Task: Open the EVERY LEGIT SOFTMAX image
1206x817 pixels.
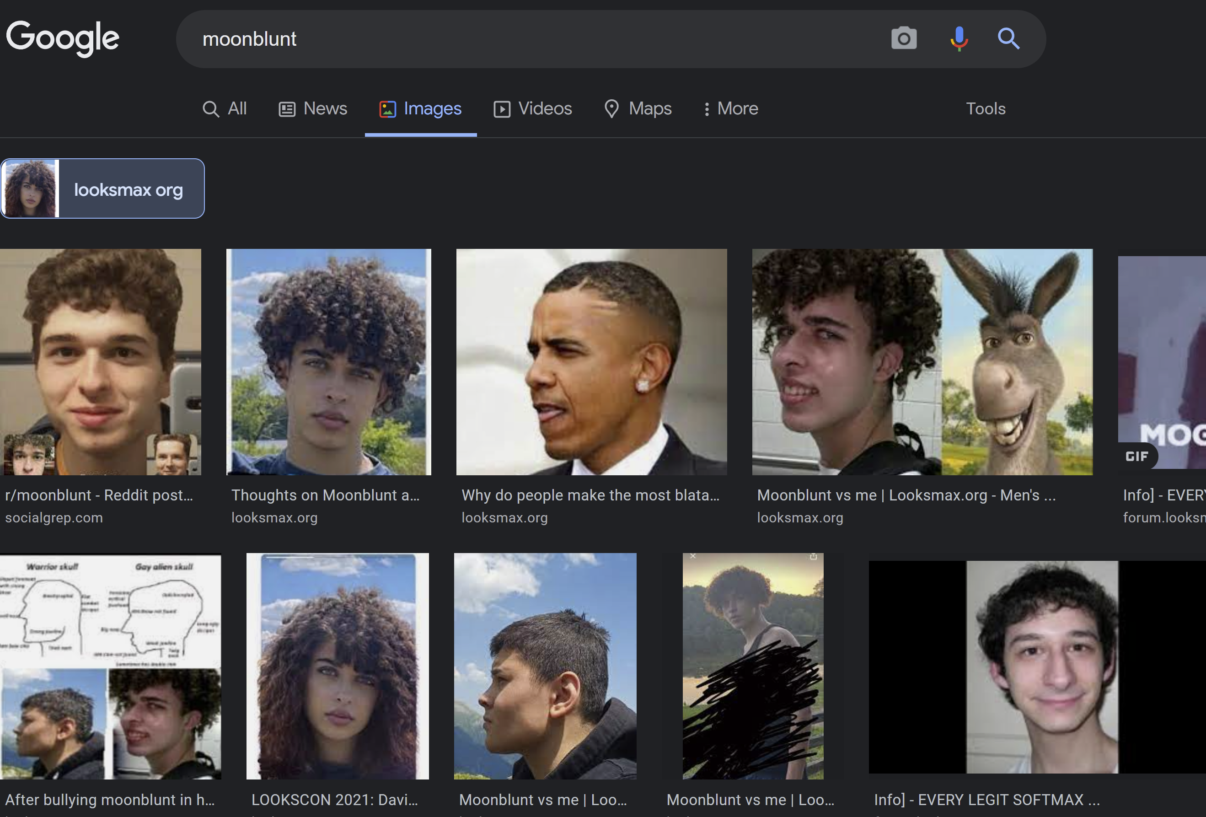Action: pos(1037,667)
